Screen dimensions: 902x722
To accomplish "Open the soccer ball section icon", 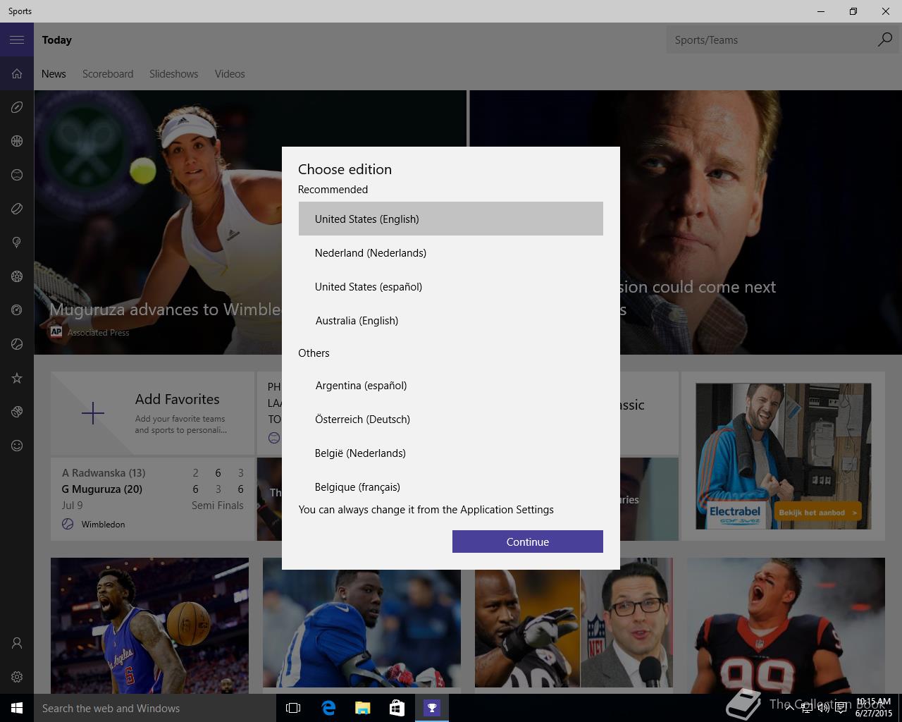I will (x=17, y=276).
